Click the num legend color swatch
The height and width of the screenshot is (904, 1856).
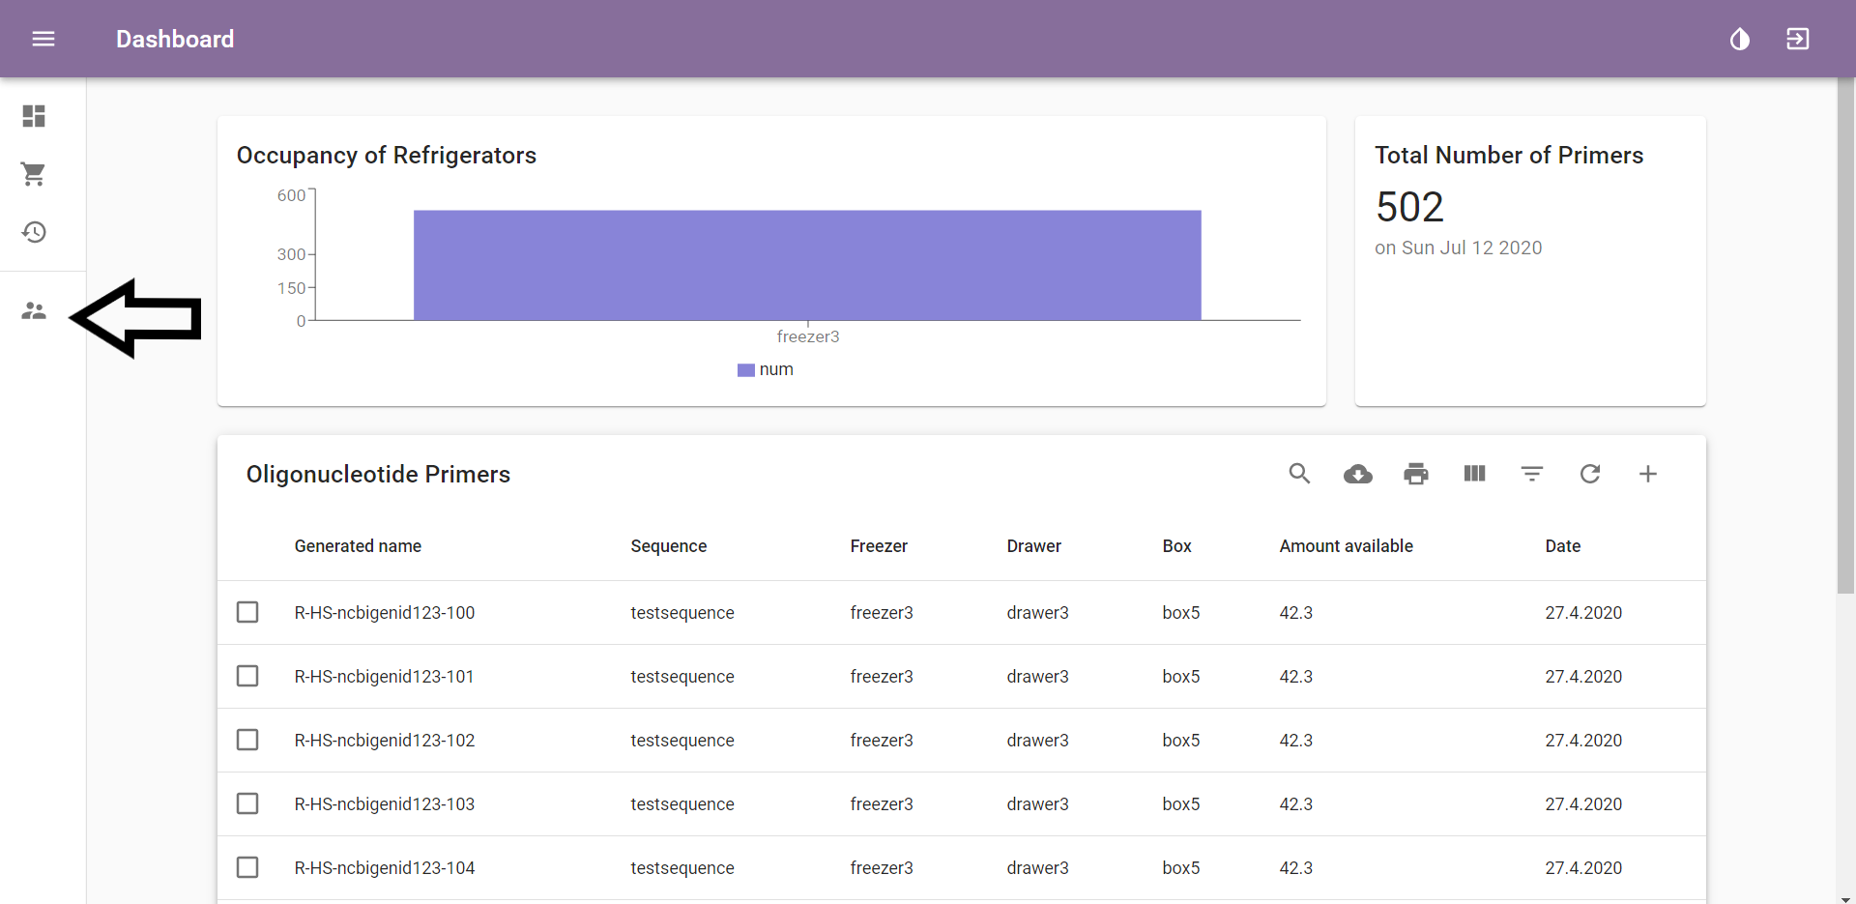[x=745, y=370]
